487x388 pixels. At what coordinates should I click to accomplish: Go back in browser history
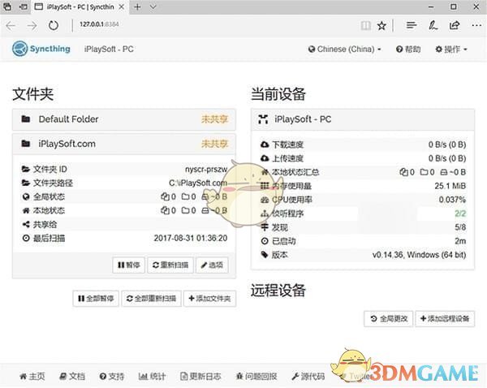coord(11,25)
